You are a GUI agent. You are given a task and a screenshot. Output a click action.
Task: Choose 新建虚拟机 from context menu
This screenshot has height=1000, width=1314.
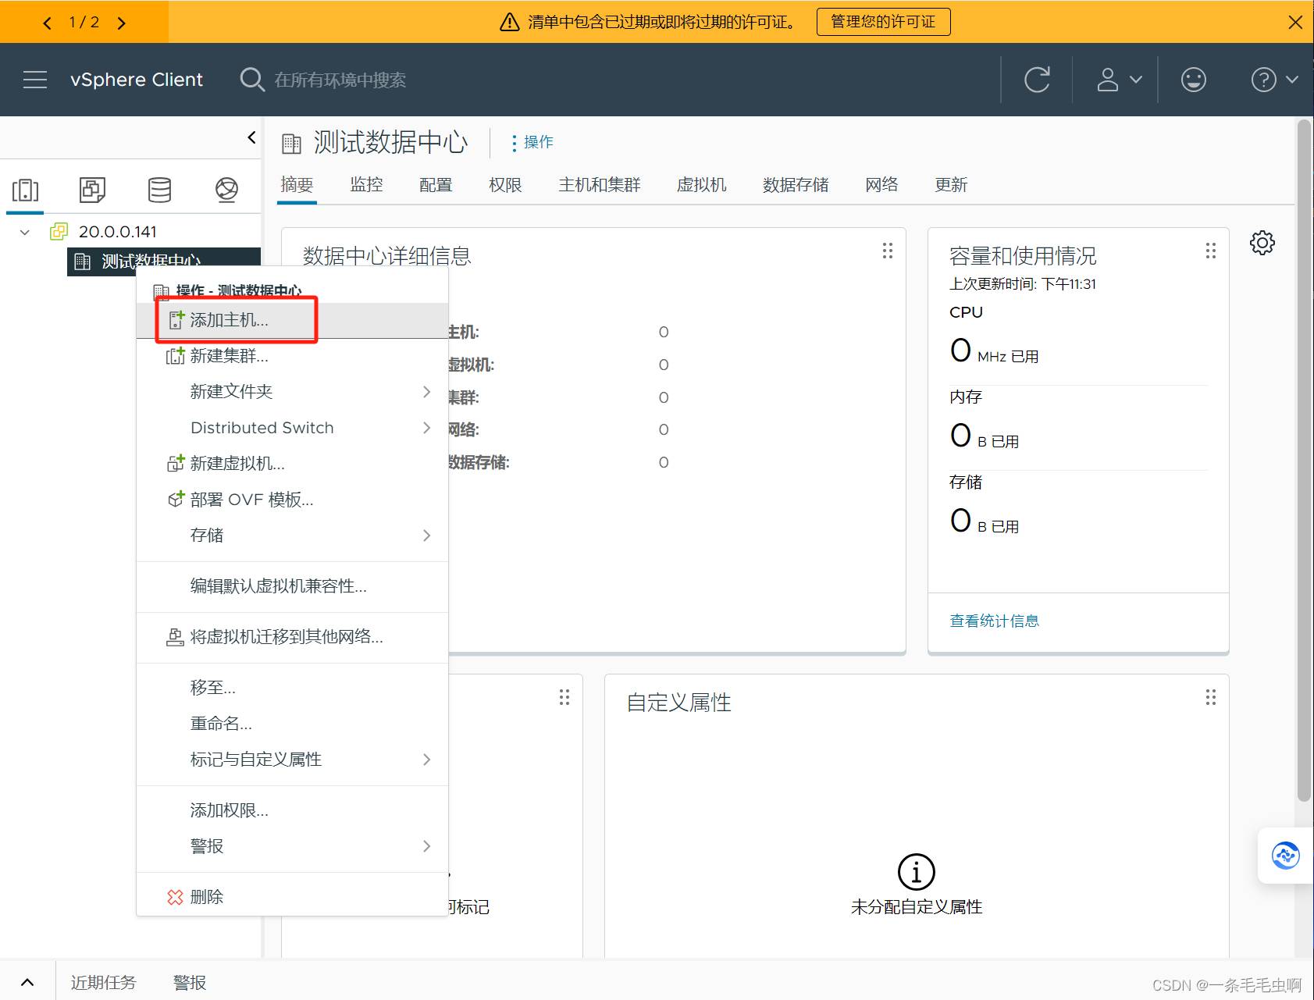(x=237, y=464)
